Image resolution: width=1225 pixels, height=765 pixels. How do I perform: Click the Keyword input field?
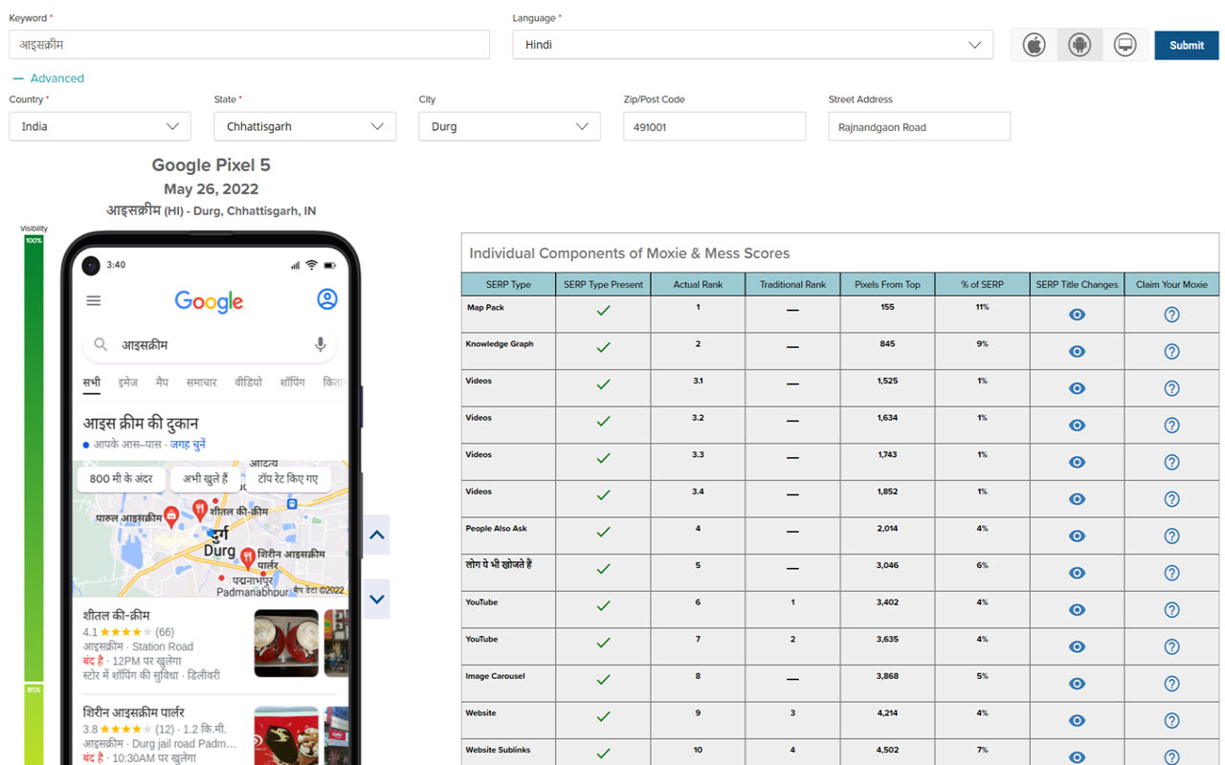point(250,45)
